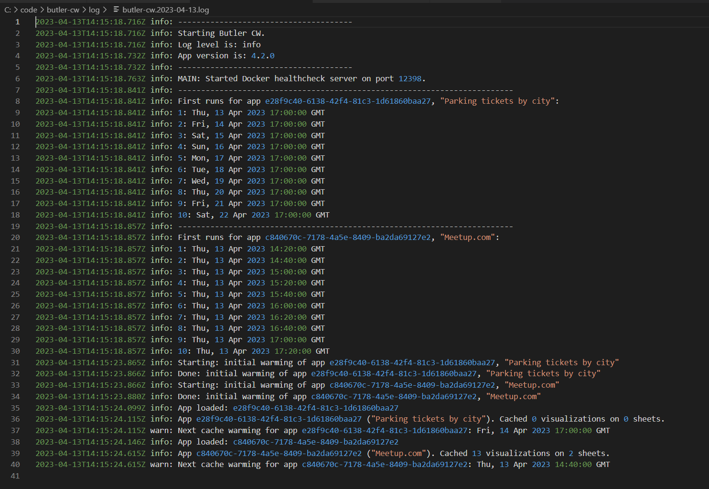Select line number 37 in the gutter
This screenshot has width=709, height=489.
pos(15,430)
